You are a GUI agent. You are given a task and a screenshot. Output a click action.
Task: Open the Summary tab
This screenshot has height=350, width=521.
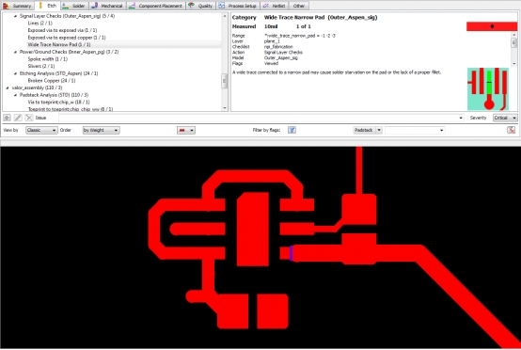click(17, 6)
